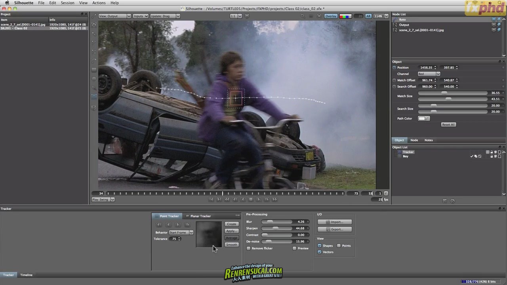Open the Session menu
This screenshot has width=507, height=285.
tap(67, 3)
